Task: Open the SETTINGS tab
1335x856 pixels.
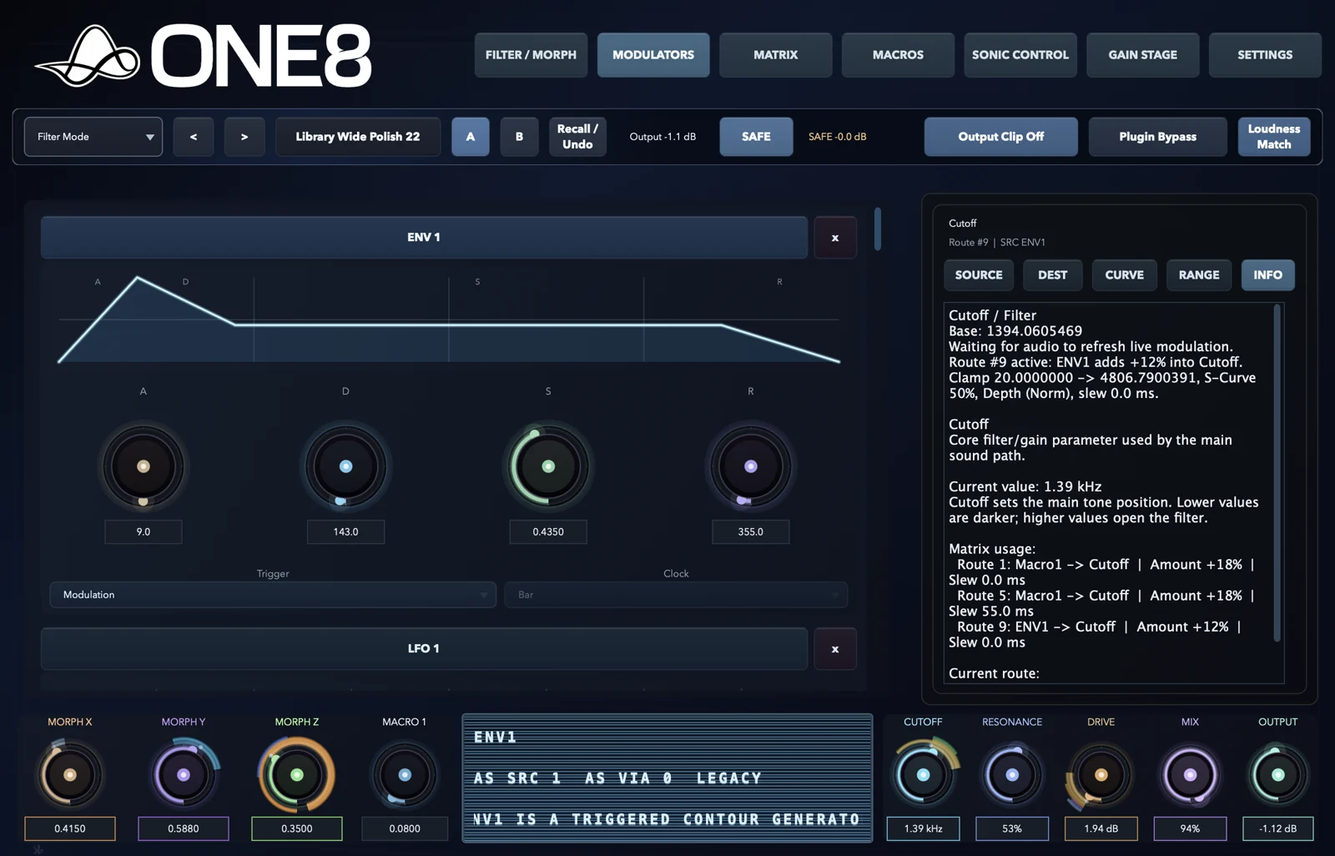Action: click(1265, 55)
